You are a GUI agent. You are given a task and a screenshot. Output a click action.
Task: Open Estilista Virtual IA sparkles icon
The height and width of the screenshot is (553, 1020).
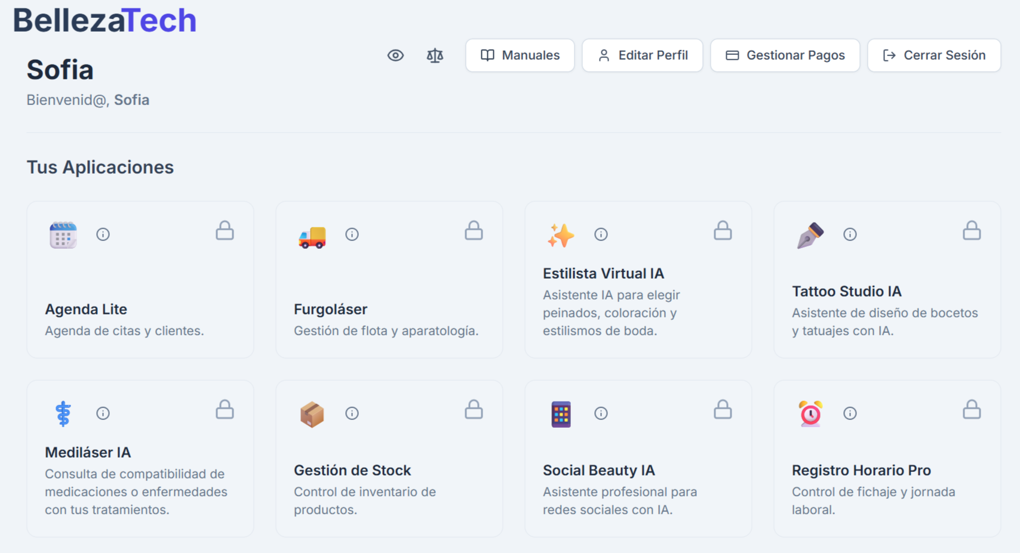coord(560,235)
